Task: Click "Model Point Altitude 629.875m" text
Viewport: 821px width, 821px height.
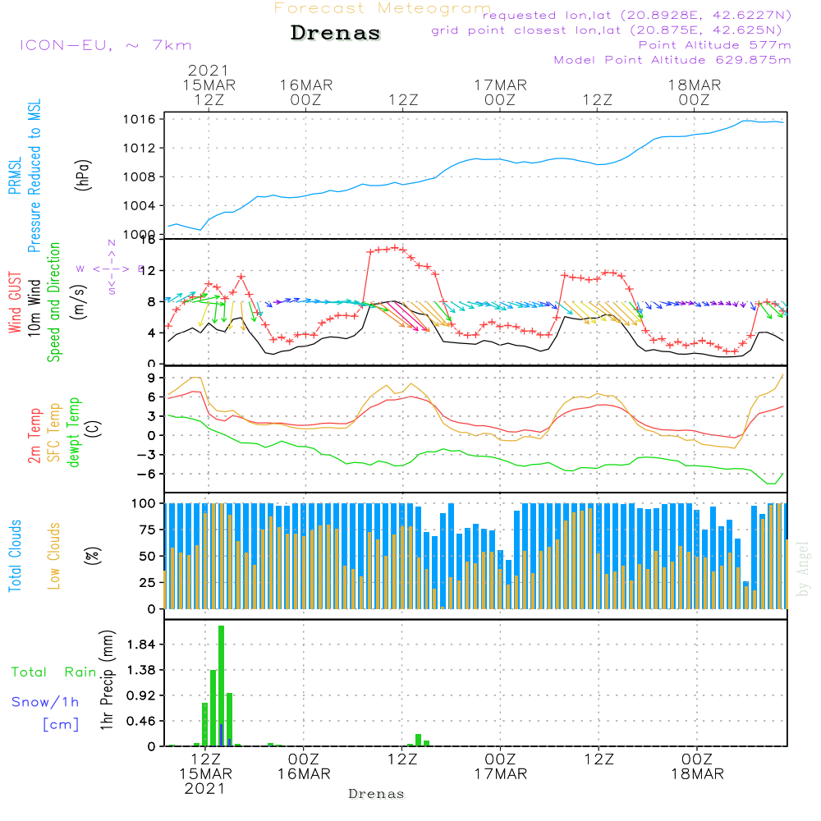Action: (x=672, y=60)
